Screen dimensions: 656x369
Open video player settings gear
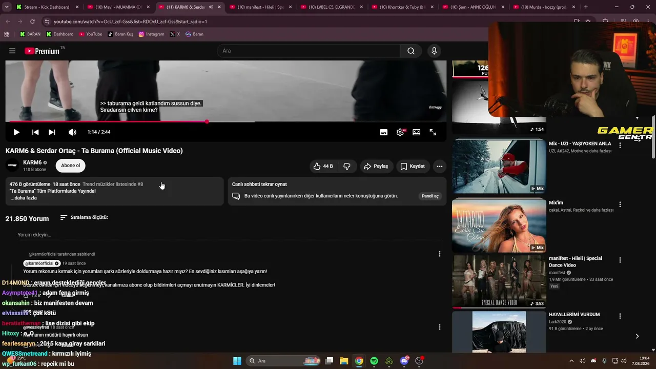pos(400,132)
